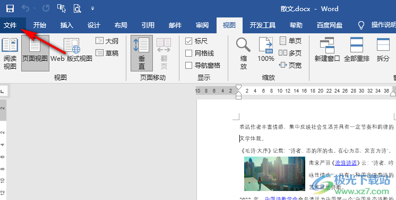Click 全部重排 arrange all icon

[x=357, y=50]
